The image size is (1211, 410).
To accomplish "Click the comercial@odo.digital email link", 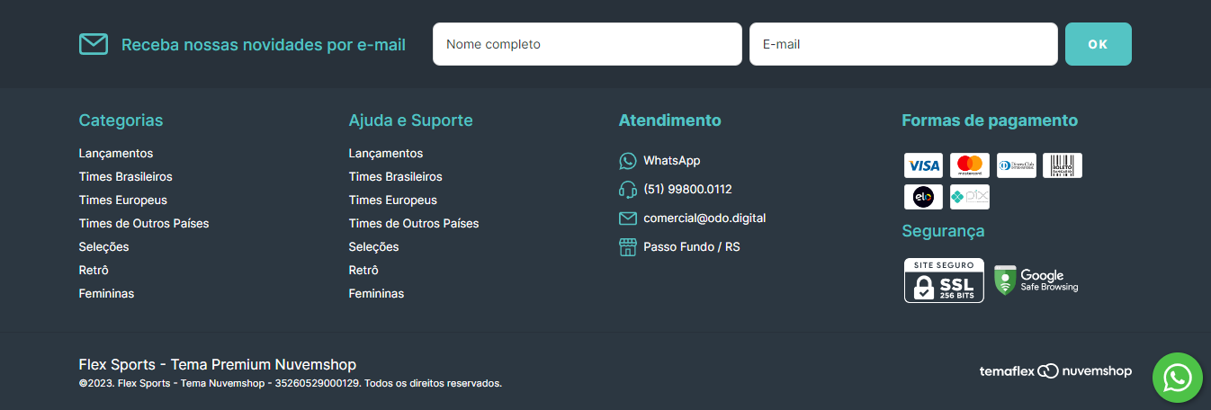I will [x=704, y=218].
